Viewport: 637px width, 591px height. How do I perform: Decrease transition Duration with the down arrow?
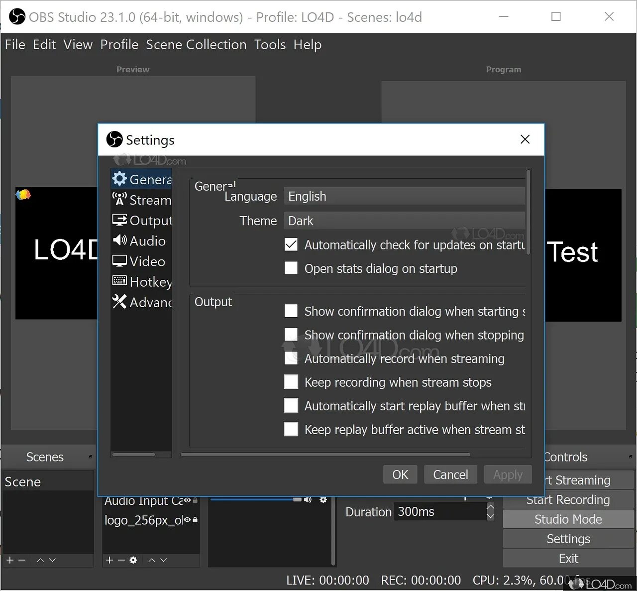coord(491,516)
